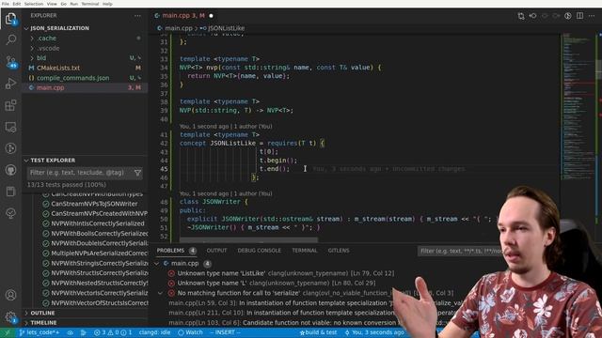Switch to the Terminal panel tab
This screenshot has height=338, width=602.
[x=305, y=251]
